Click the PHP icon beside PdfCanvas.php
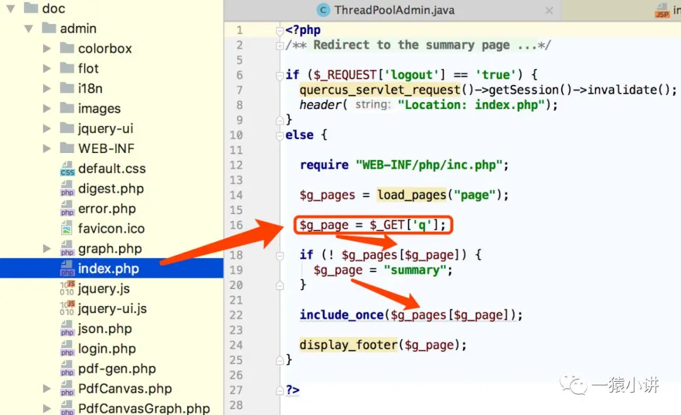The width and height of the screenshot is (681, 415). click(67, 389)
